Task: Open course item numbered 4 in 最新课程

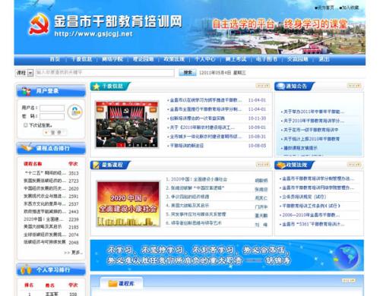Action: [x=188, y=206]
